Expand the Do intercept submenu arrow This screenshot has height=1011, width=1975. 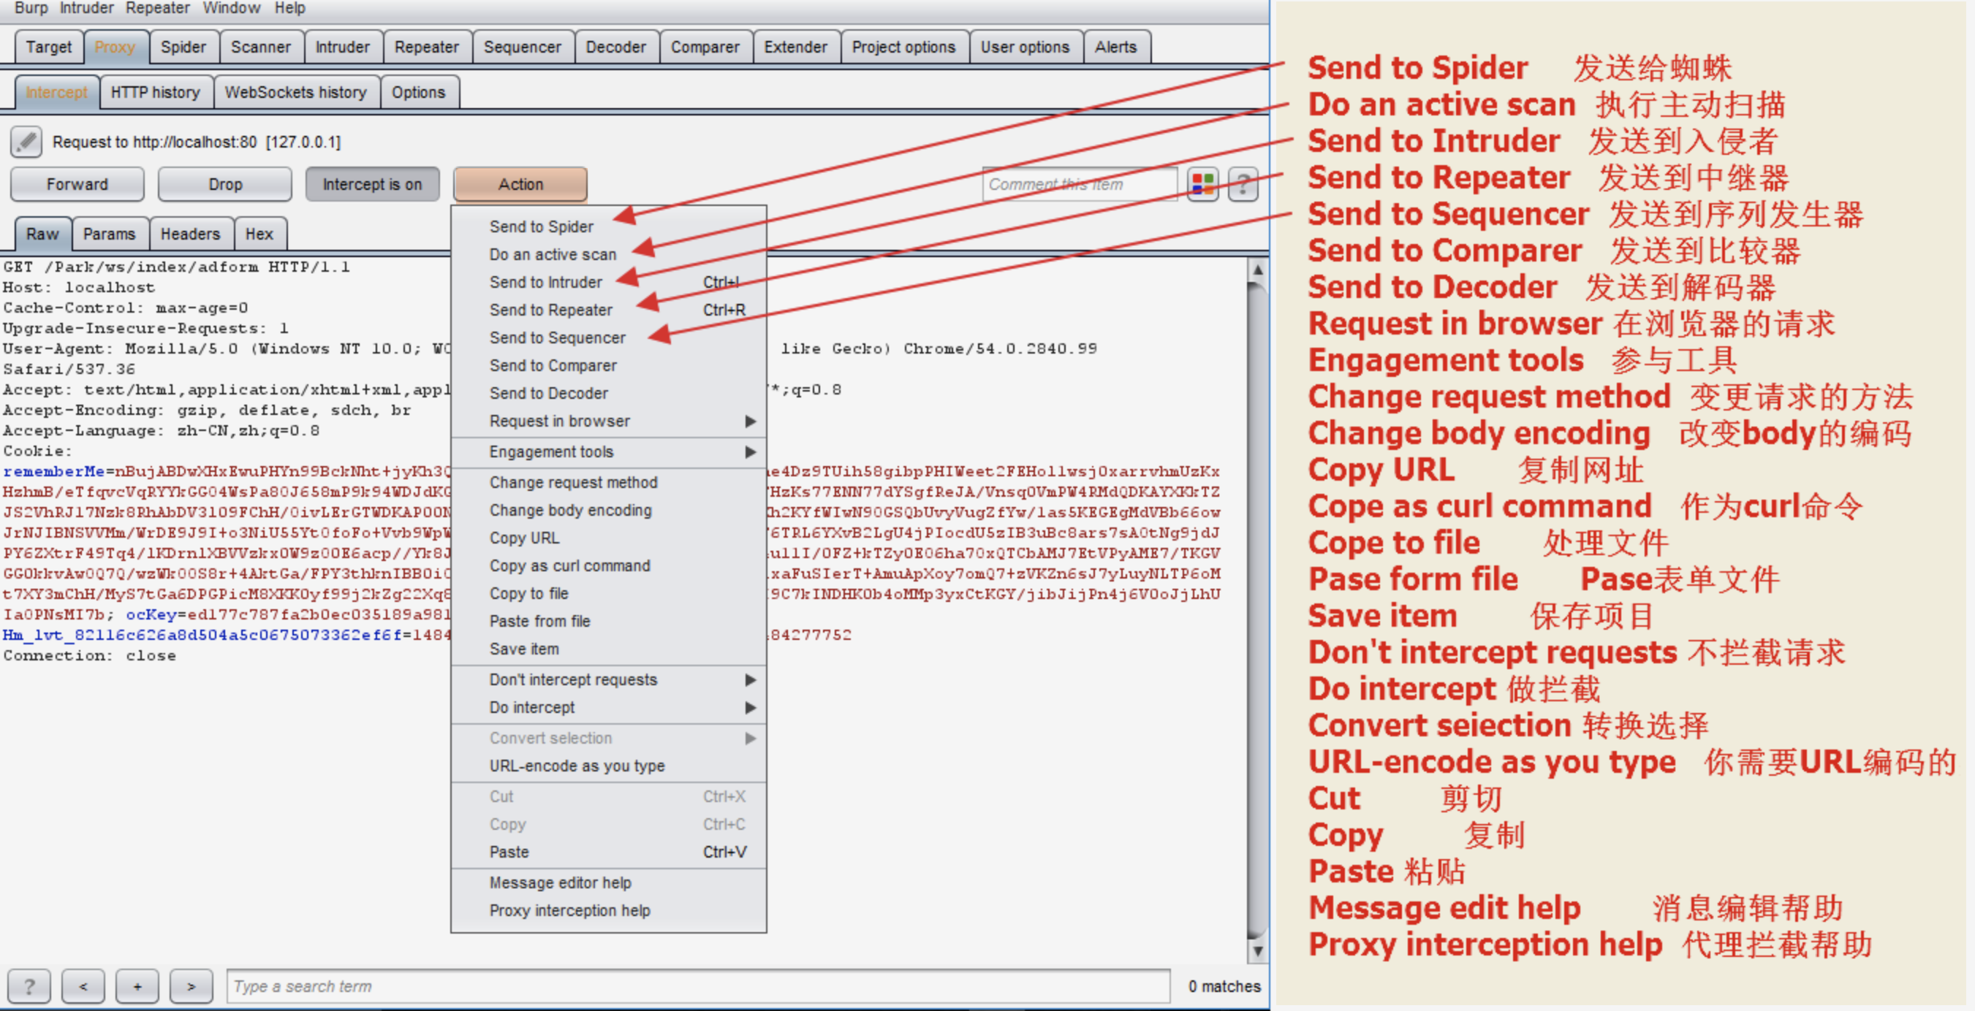(x=750, y=707)
